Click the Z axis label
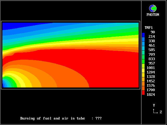The height and width of the screenshot is (125, 167). coord(161,112)
